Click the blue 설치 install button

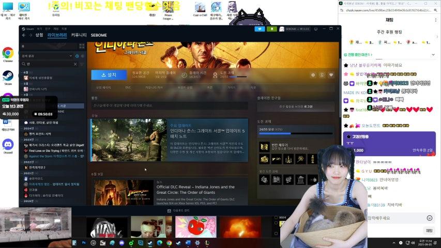coord(109,75)
